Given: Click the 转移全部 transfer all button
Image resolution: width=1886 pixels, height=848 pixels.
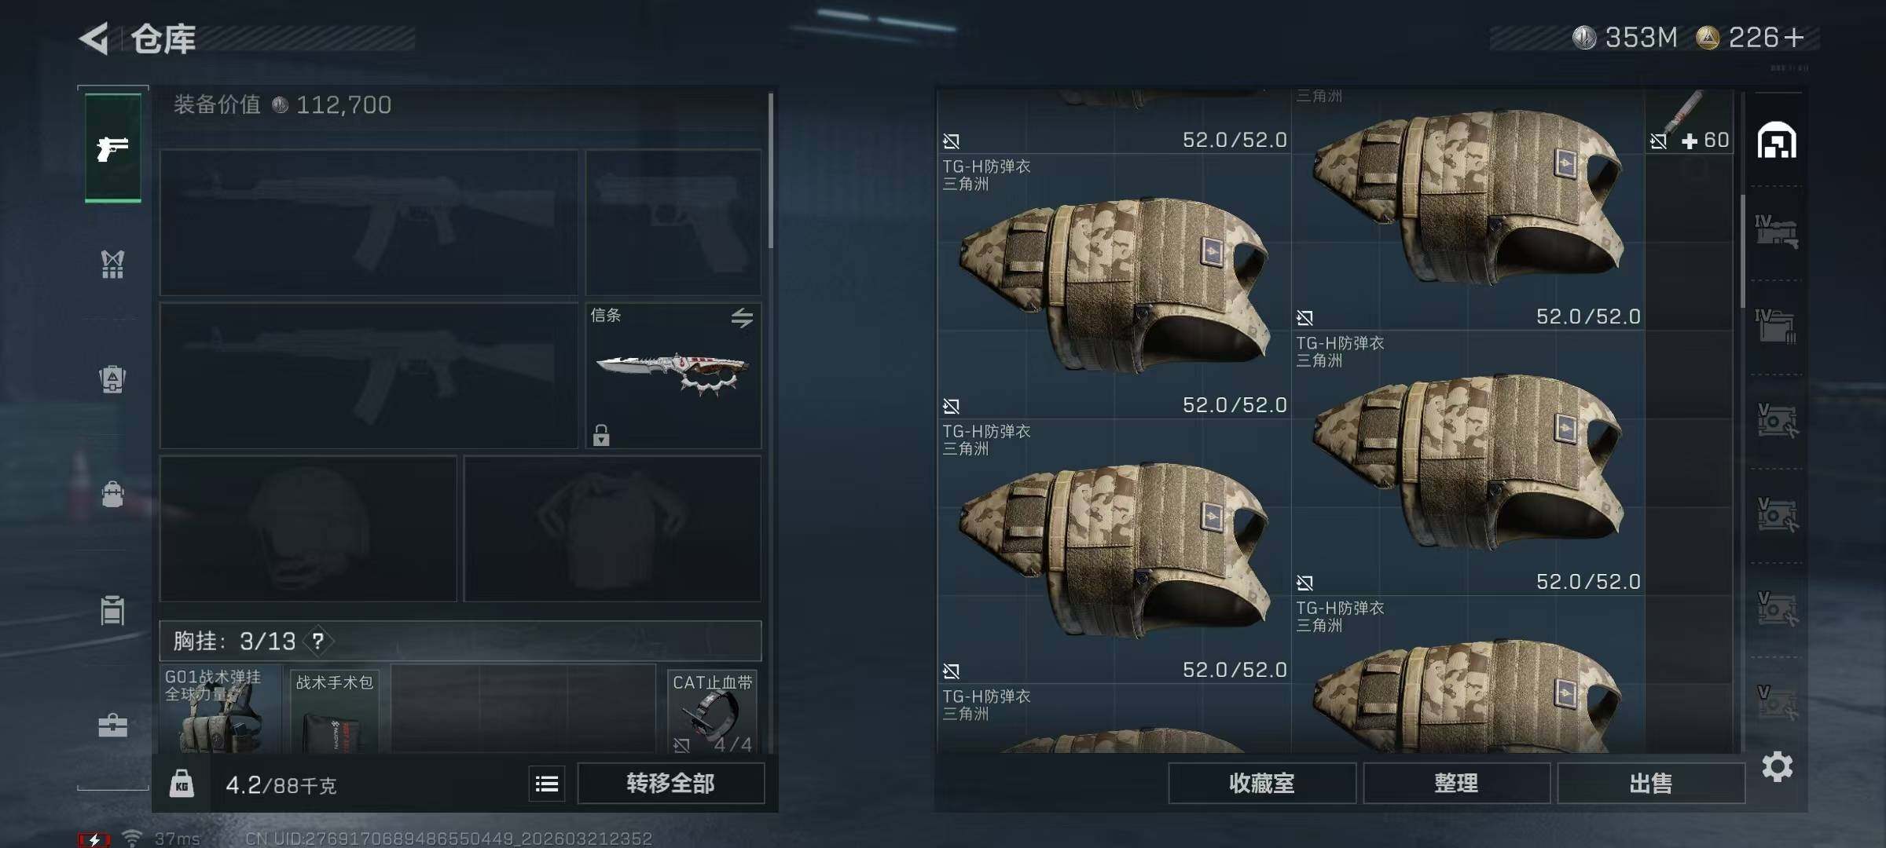Looking at the screenshot, I should click(670, 783).
